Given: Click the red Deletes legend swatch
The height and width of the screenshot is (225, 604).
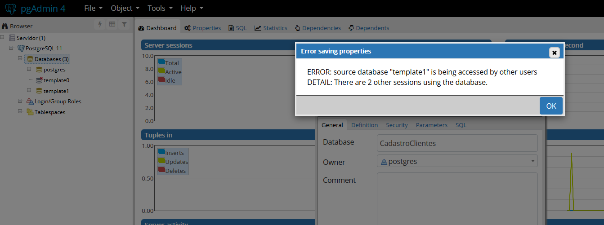Looking at the screenshot, I should click(x=161, y=170).
